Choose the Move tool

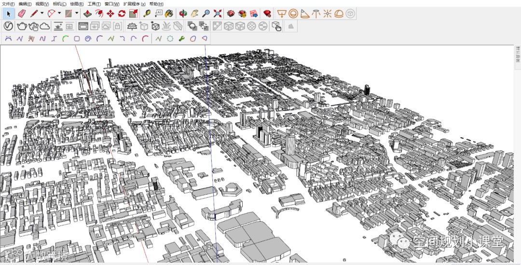(x=110, y=13)
